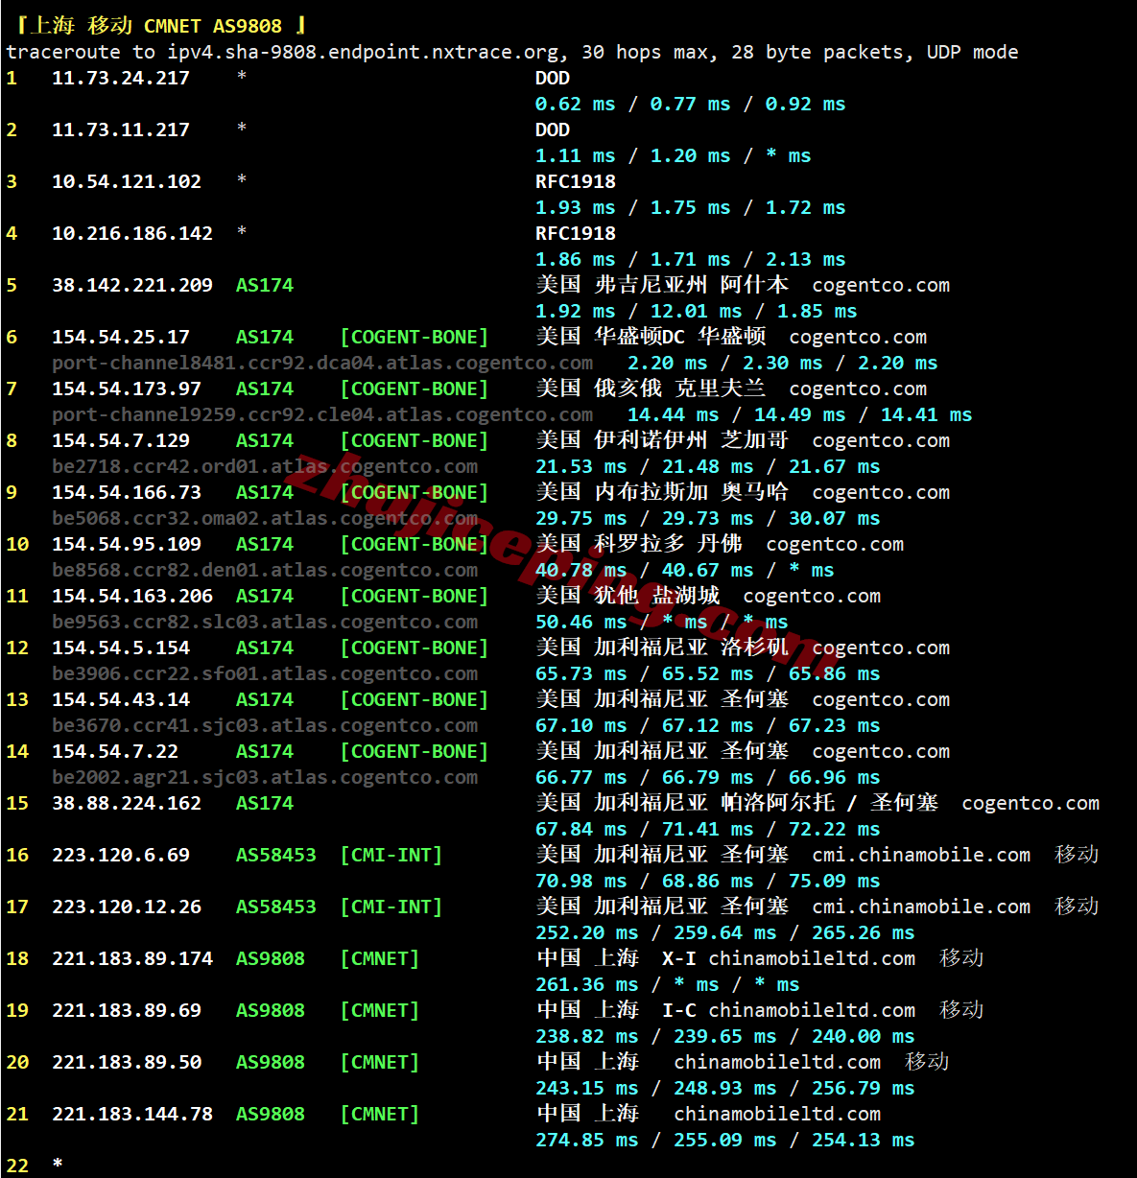Click the COGENT-BONE tag on hop 7
1137x1178 pixels.
tap(415, 389)
